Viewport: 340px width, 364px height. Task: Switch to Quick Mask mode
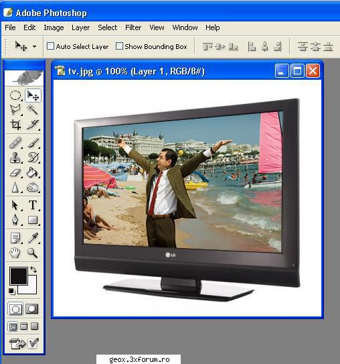[x=32, y=309]
